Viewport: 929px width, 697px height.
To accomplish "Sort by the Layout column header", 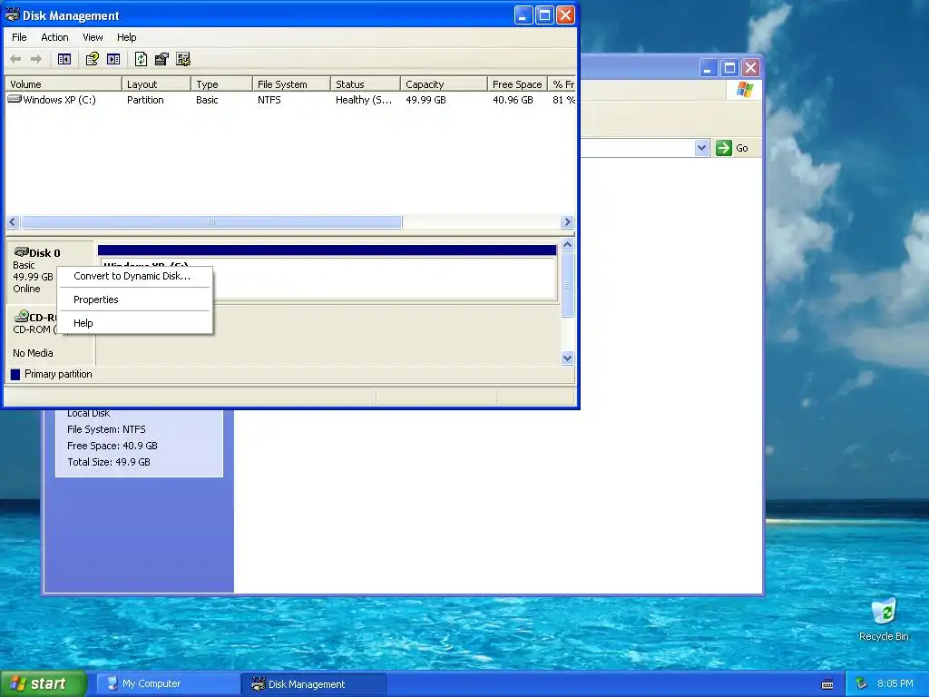I will [156, 84].
